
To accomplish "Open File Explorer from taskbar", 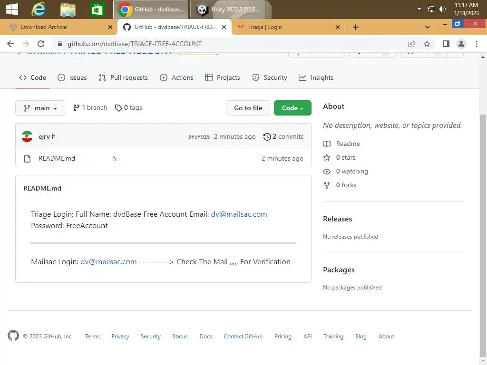I will pyautogui.click(x=68, y=10).
